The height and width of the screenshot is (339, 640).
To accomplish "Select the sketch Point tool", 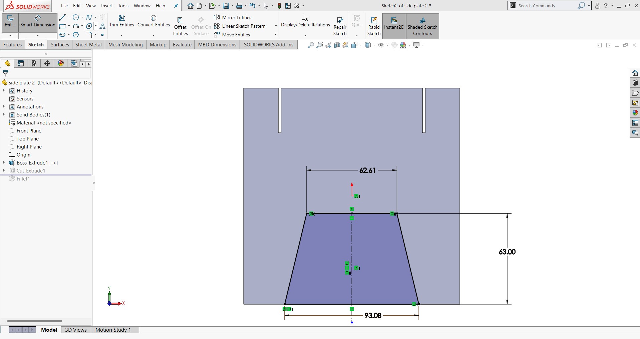I will 102,35.
